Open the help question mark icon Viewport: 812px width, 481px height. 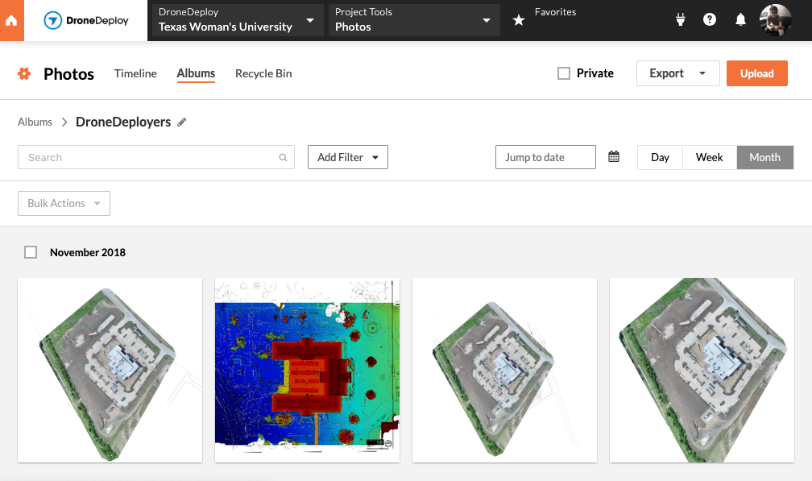point(710,19)
